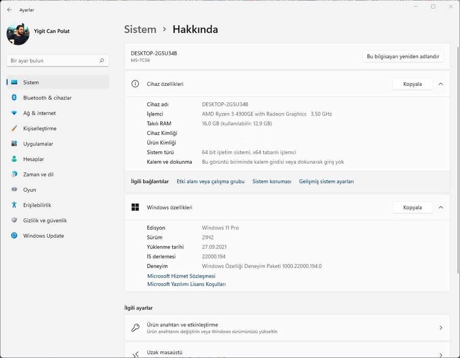The width and height of the screenshot is (460, 358).
Task: Select Zaman ve dil menu item
Action: [38, 174]
